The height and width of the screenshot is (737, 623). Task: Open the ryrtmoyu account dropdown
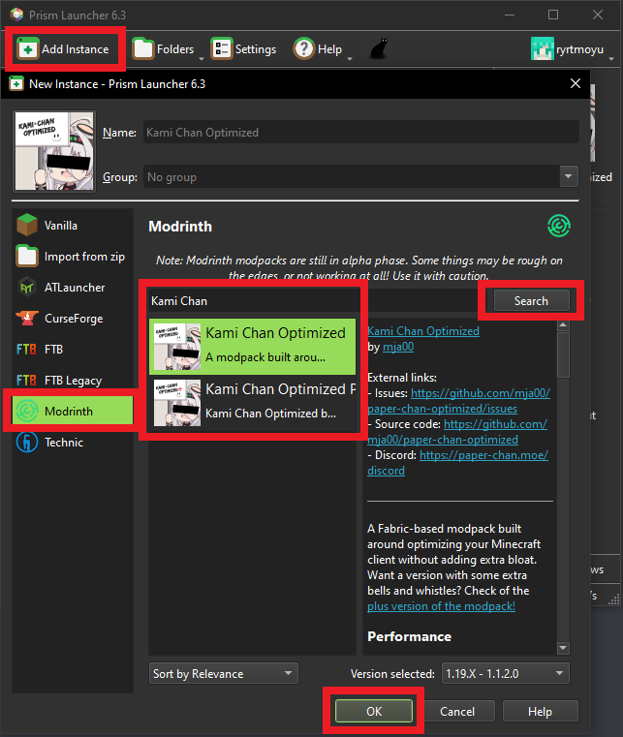tap(573, 48)
